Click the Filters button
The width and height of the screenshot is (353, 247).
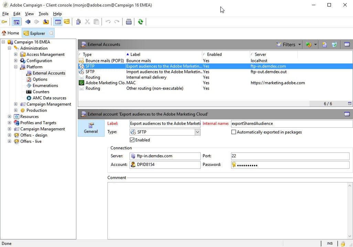[286, 45]
